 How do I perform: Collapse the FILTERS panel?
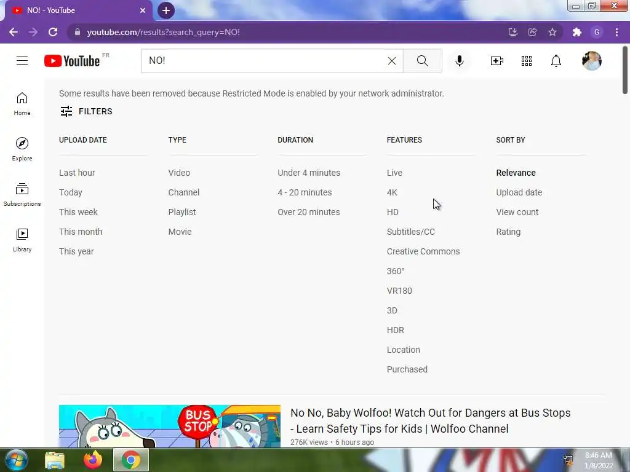pyautogui.click(x=86, y=111)
